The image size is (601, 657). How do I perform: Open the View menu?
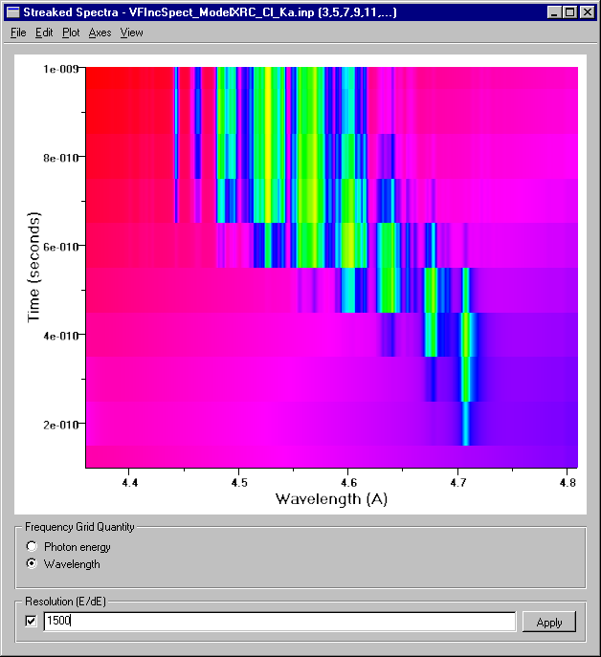point(131,33)
